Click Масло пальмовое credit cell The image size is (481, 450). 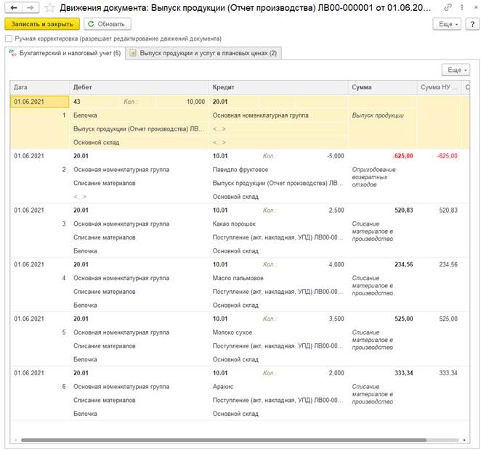[x=238, y=278]
